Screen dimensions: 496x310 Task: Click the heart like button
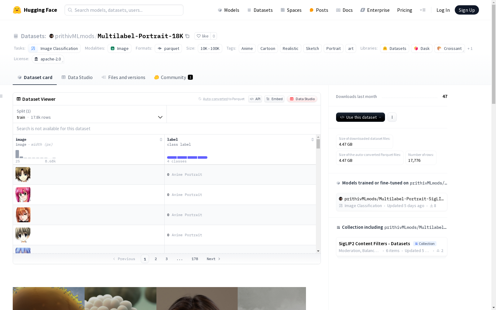(x=202, y=36)
